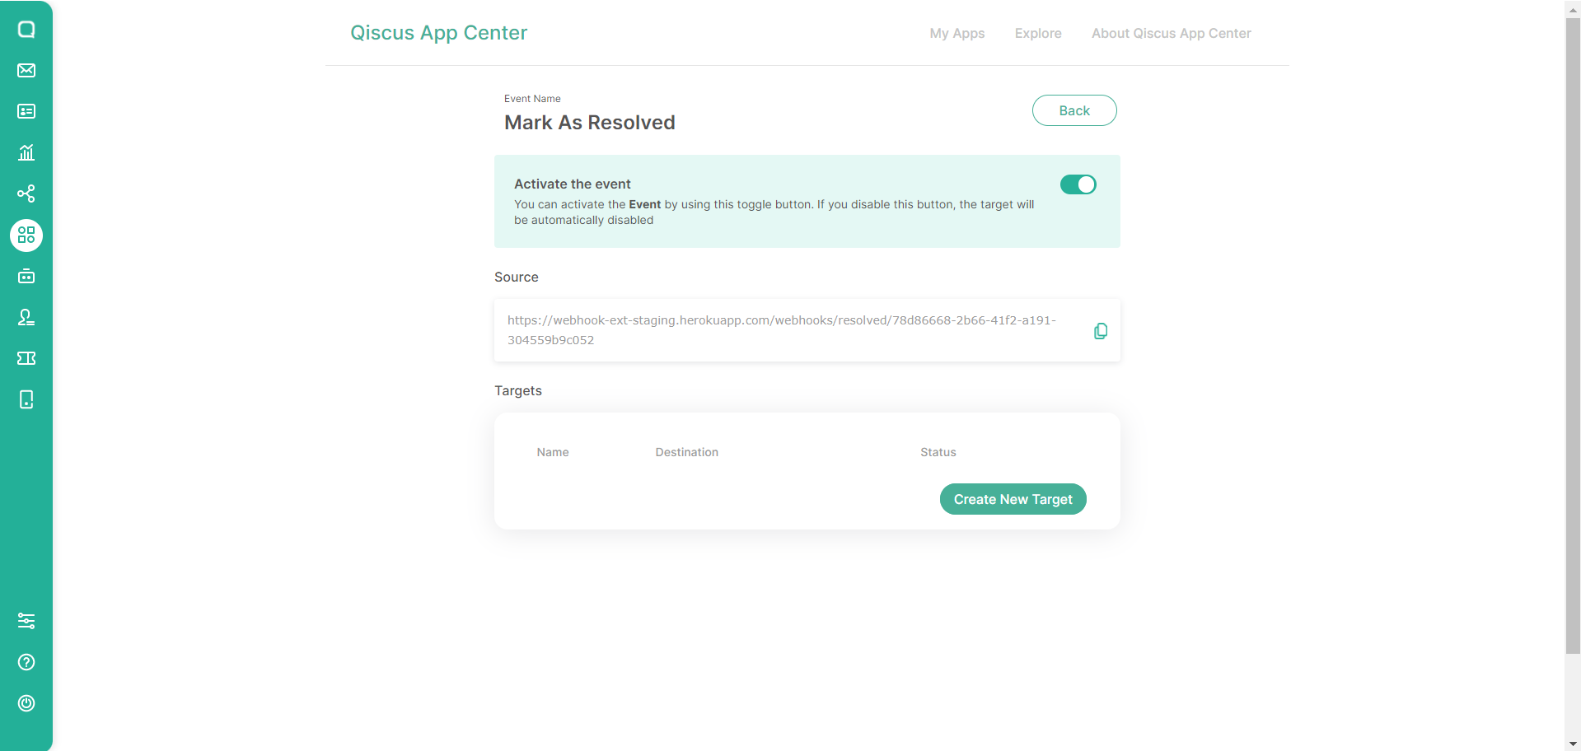Viewport: 1581px width, 751px height.
Task: Click the Back button
Action: 1074,110
